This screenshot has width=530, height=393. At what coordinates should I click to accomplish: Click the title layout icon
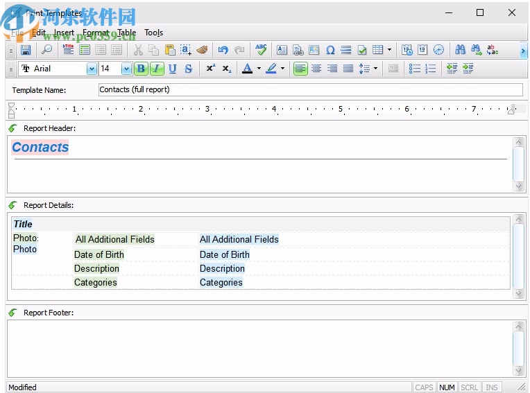point(68,51)
